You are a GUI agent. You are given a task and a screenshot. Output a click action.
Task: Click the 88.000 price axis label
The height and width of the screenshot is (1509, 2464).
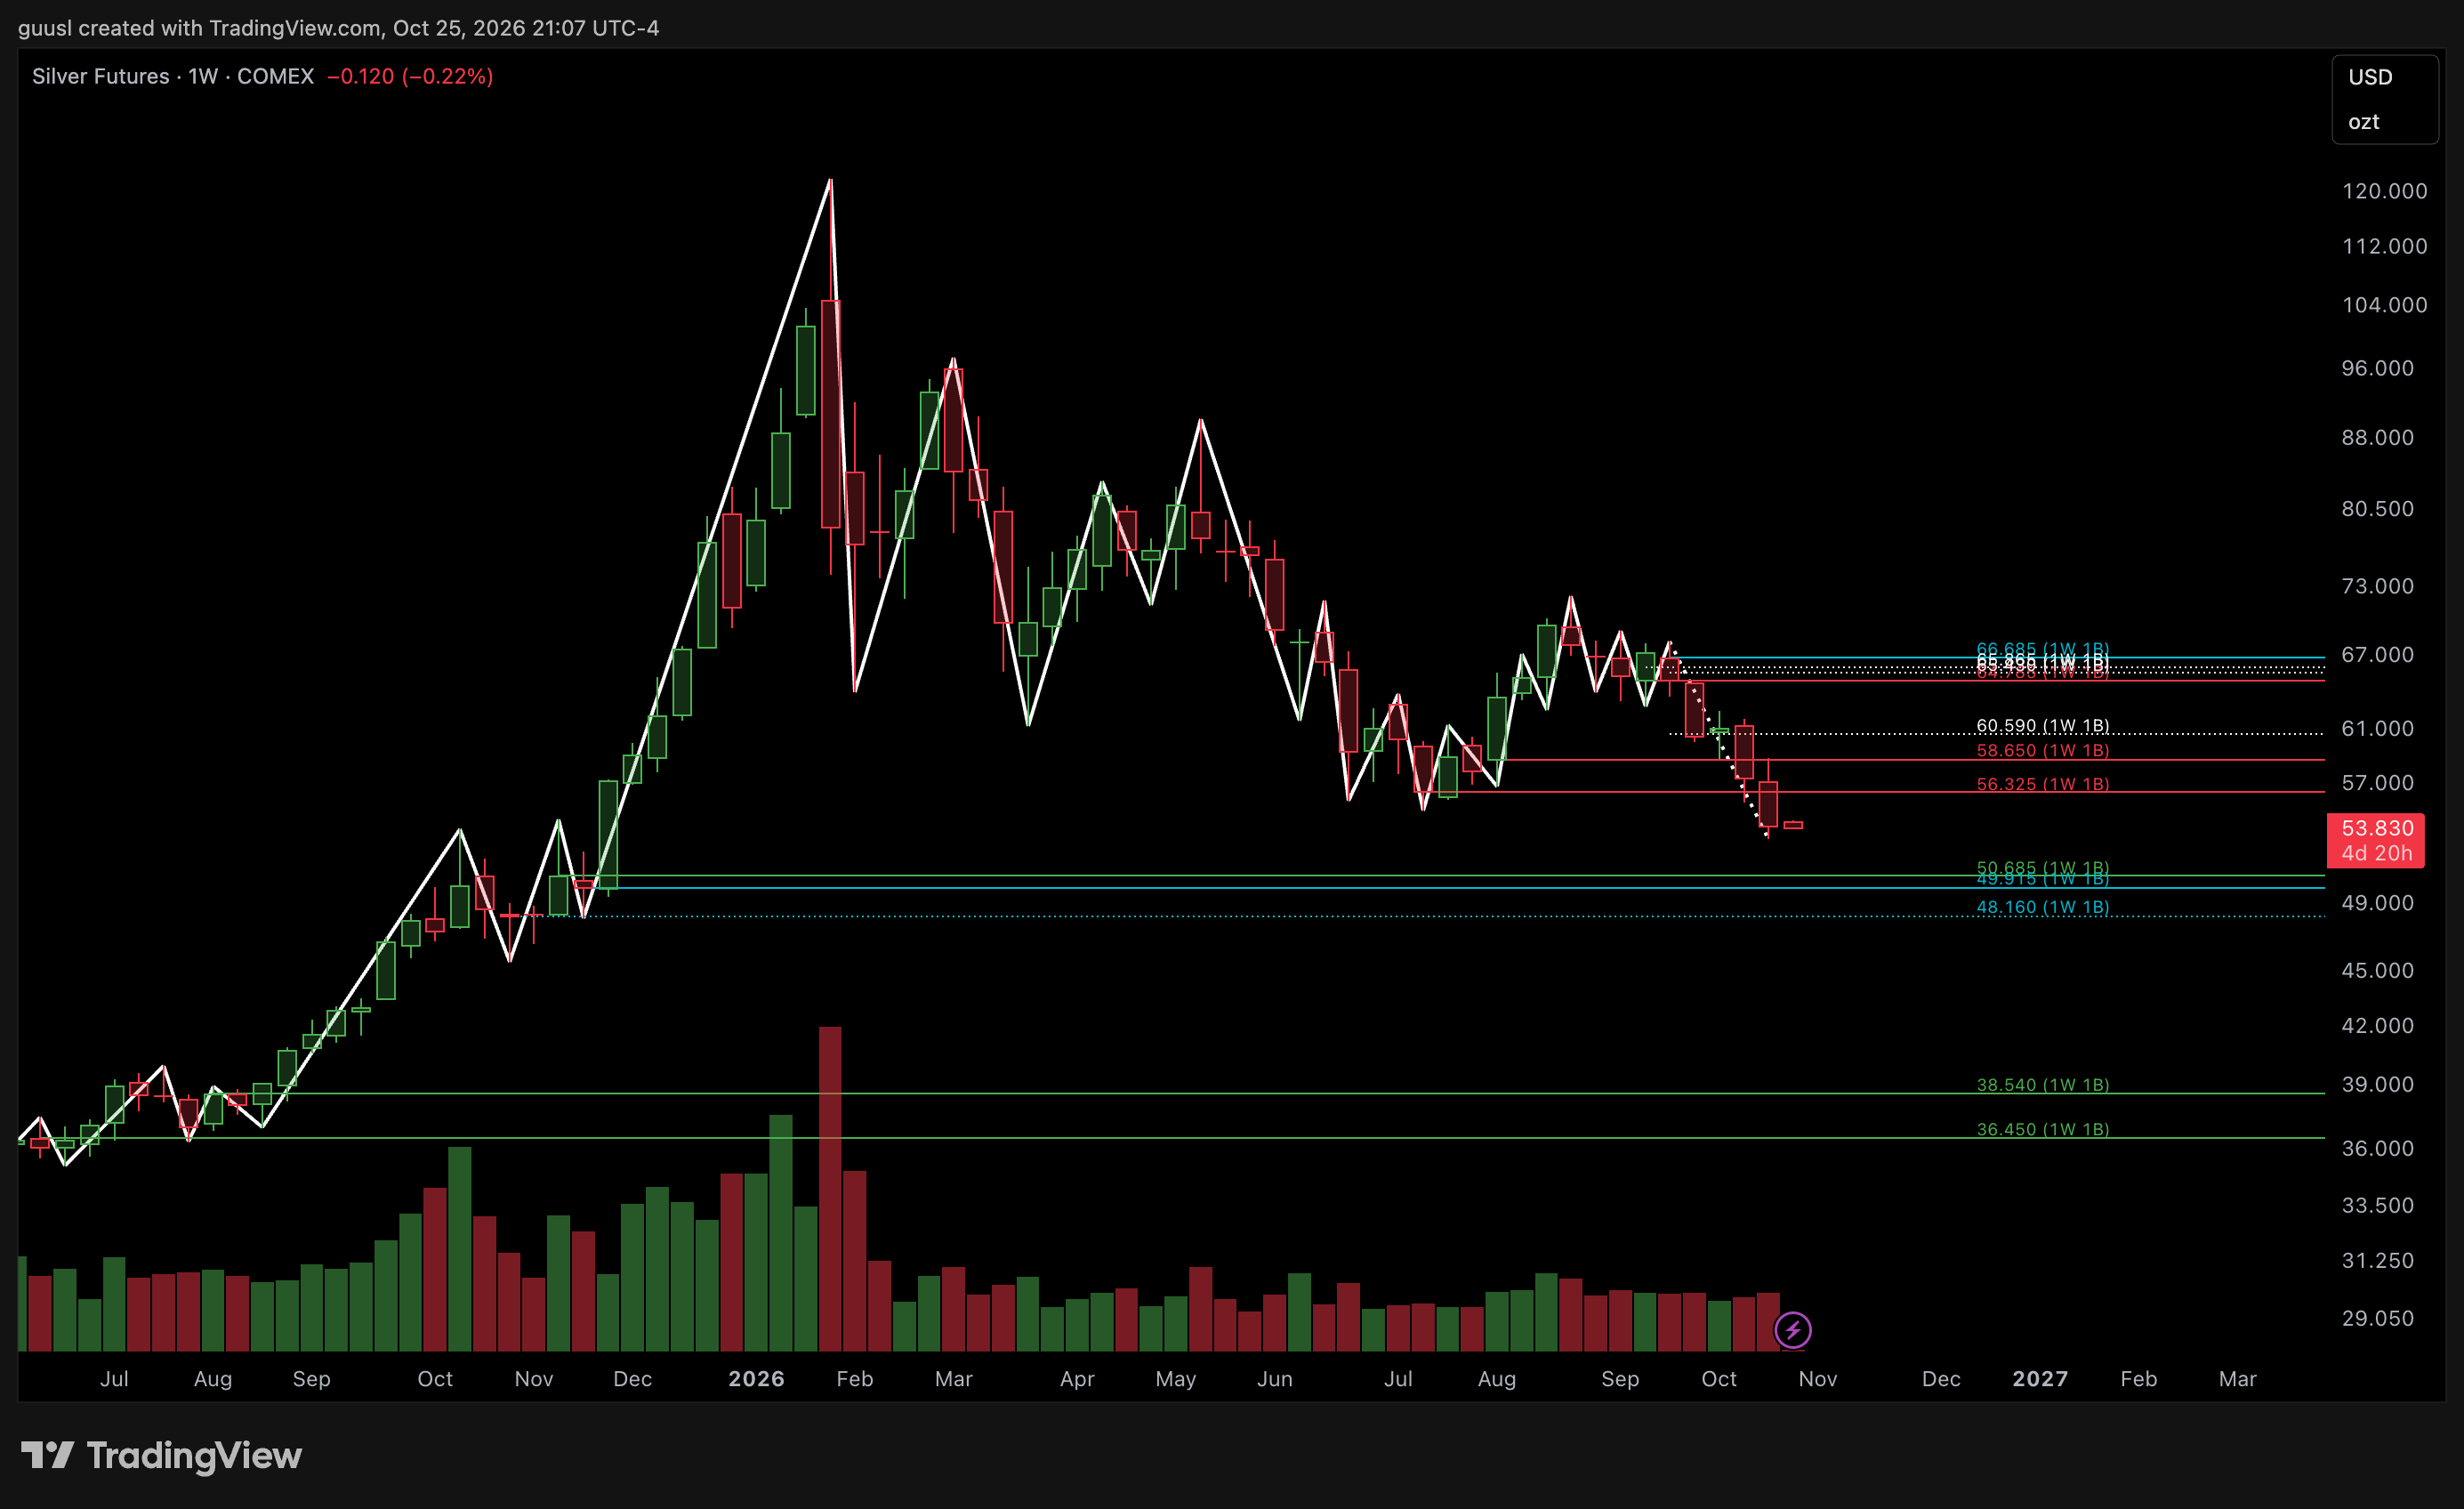pyautogui.click(x=2377, y=438)
